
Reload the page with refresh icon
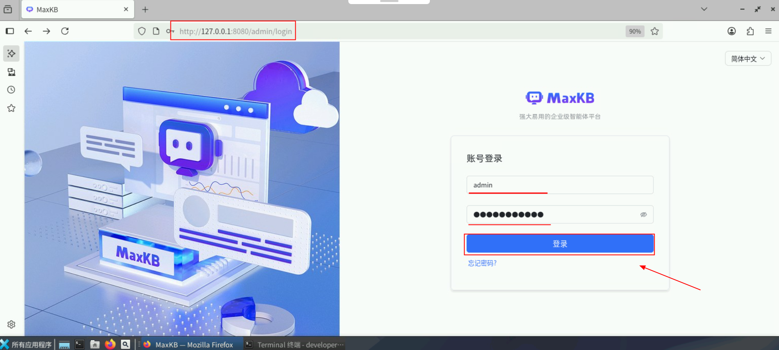[x=65, y=31]
